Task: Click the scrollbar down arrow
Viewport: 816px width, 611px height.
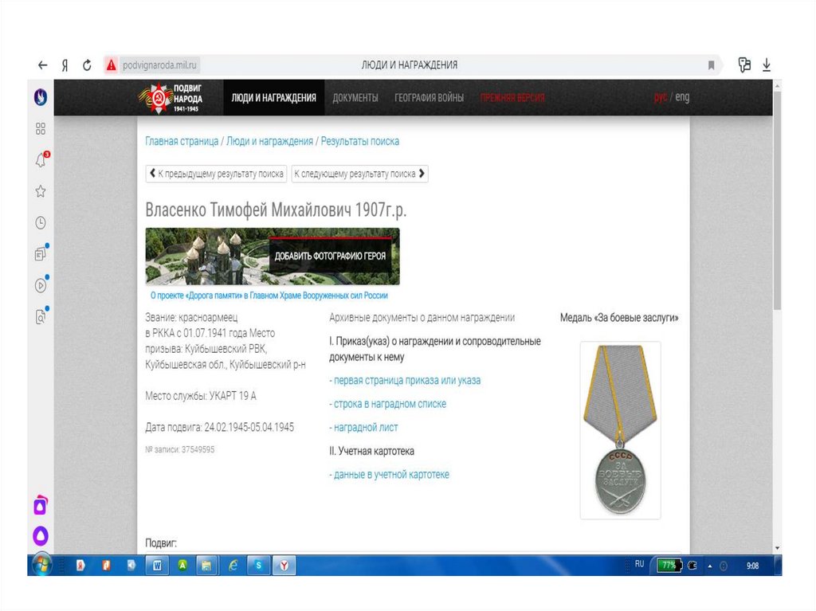Action: click(778, 548)
